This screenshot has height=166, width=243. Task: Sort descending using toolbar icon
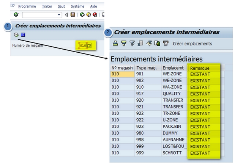[x=123, y=44]
